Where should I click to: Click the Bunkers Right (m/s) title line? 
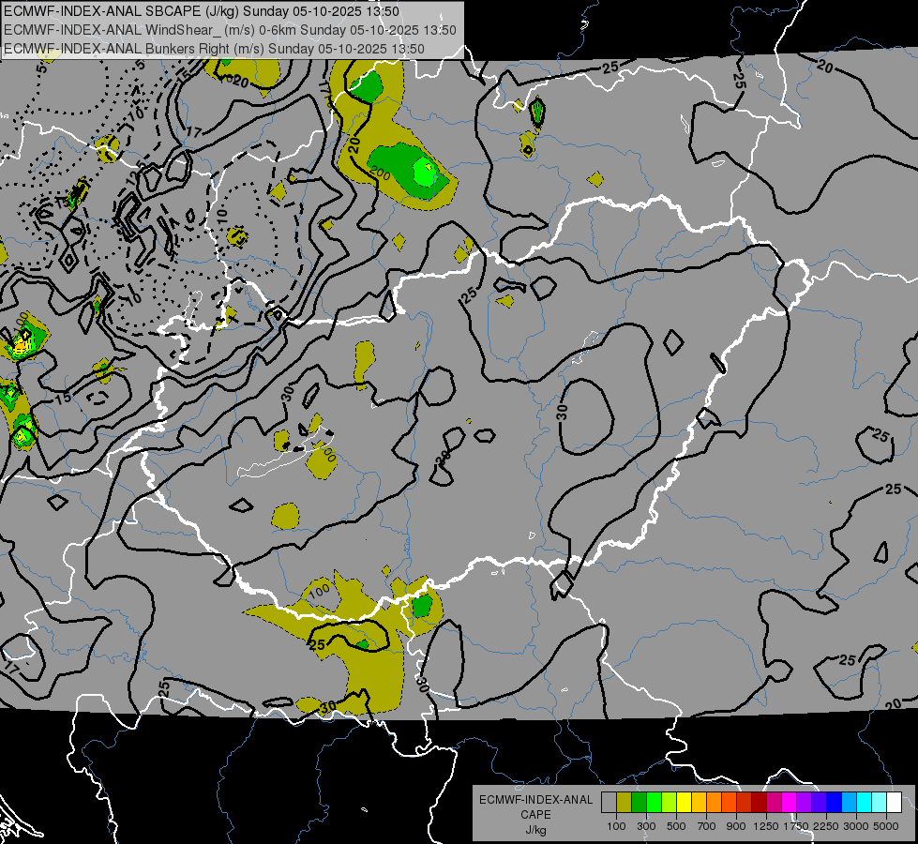[x=215, y=49]
